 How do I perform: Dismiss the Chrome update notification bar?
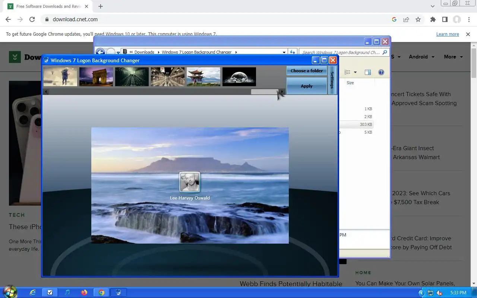468,34
